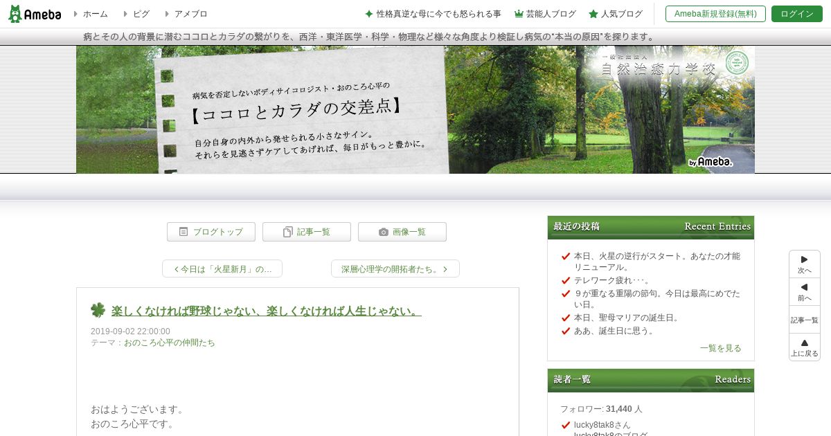
Task: Open 芸能人ブログ link
Action: 551,14
